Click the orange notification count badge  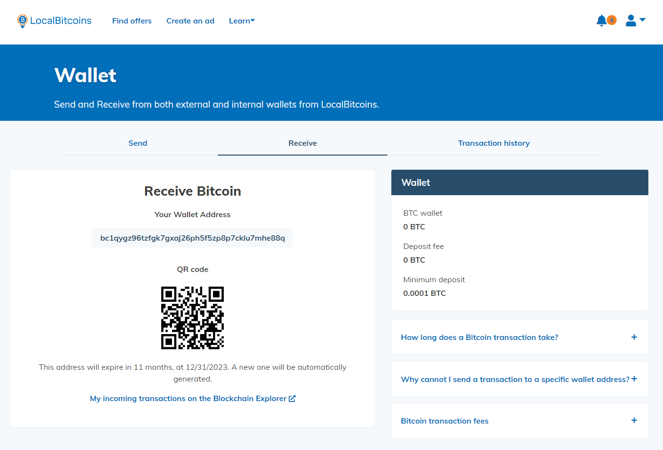click(612, 20)
